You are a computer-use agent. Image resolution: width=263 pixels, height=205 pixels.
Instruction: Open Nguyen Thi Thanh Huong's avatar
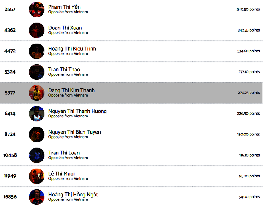(37, 114)
